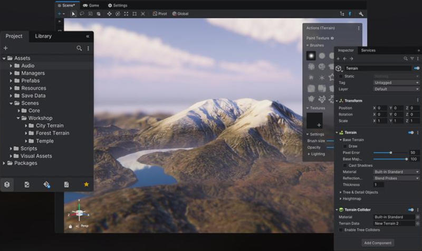Click the plus icon in Project panel

[6, 48]
